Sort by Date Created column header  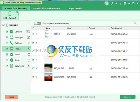point(125,28)
